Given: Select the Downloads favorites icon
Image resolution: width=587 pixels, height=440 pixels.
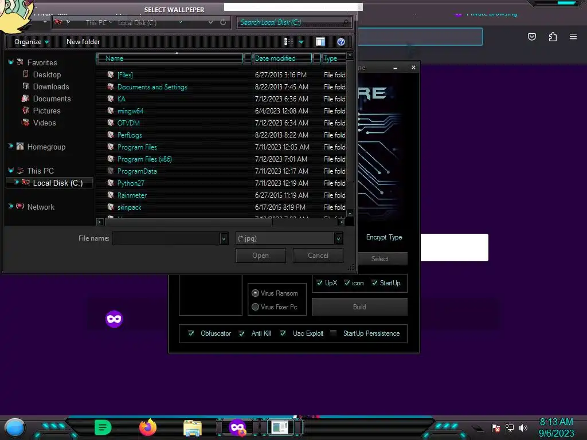Looking at the screenshot, I should click(x=26, y=86).
